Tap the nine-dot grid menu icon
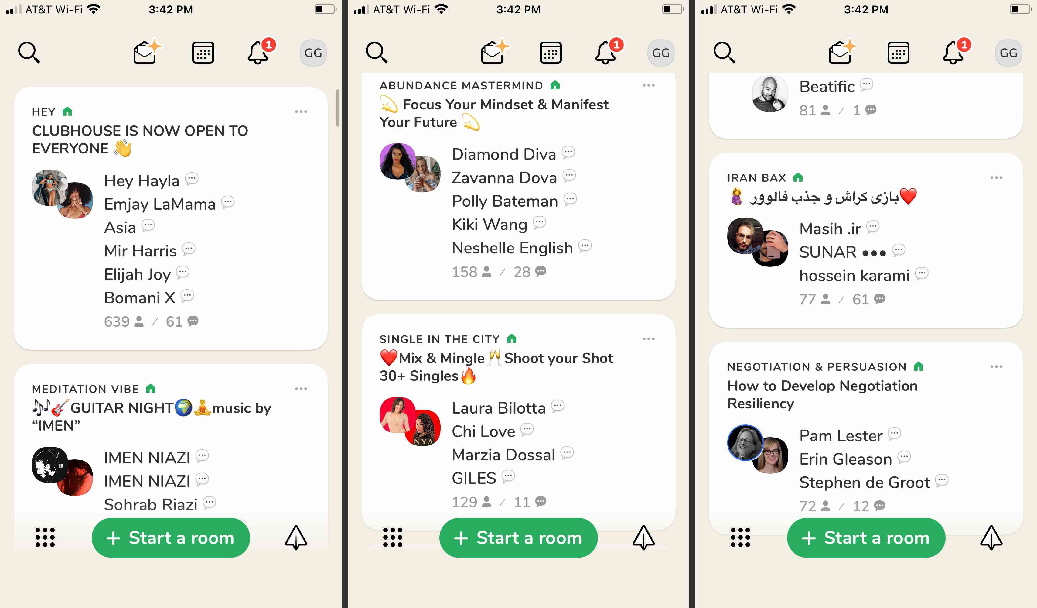 45,538
